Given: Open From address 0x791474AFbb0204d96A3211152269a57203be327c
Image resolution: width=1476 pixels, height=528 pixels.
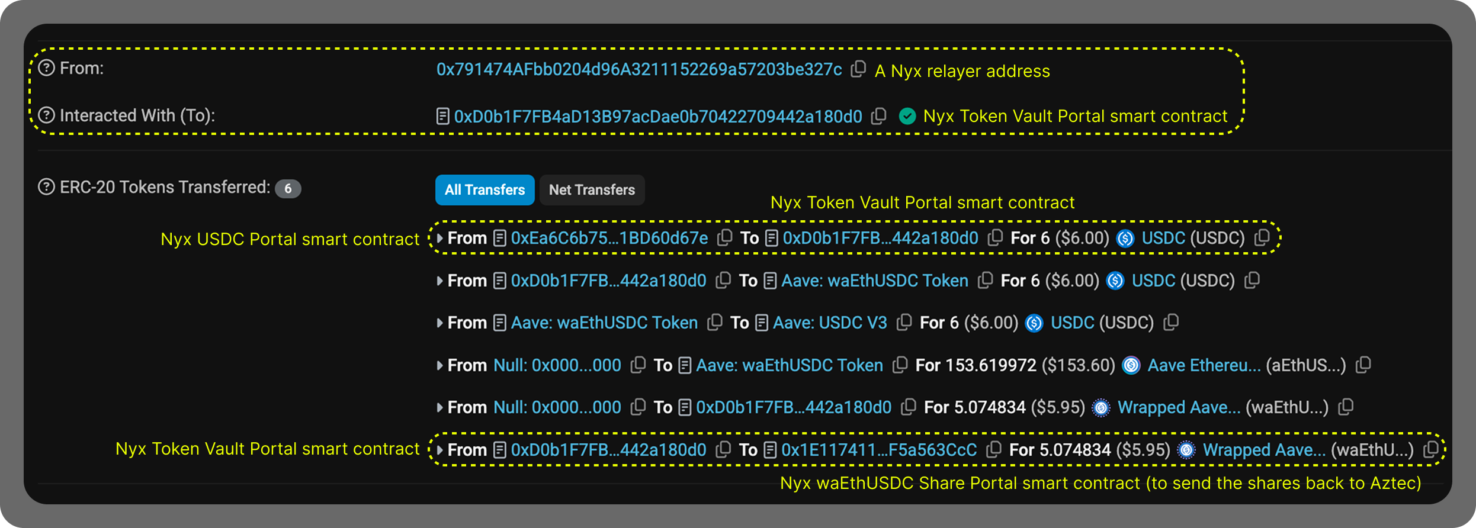Looking at the screenshot, I should point(639,69).
